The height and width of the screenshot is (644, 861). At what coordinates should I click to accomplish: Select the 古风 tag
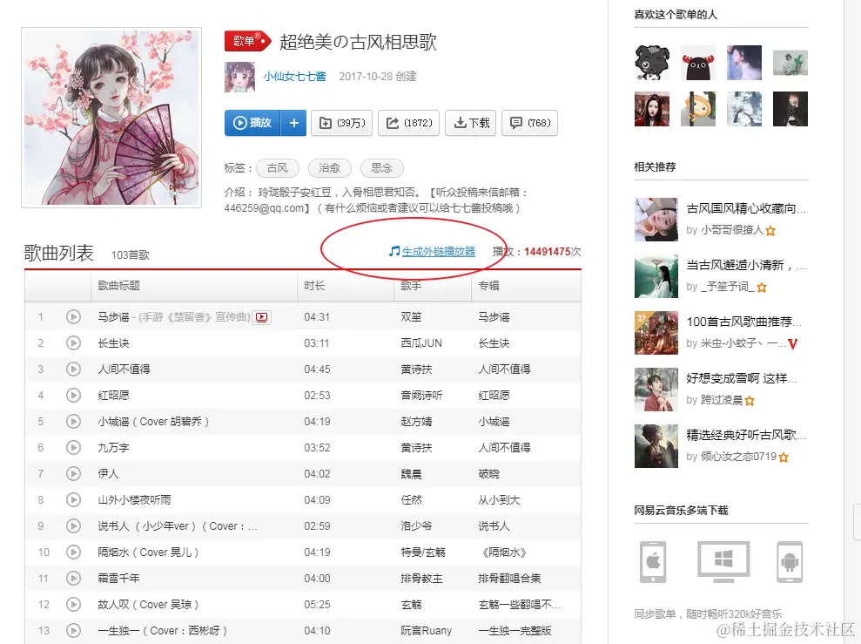(x=278, y=168)
